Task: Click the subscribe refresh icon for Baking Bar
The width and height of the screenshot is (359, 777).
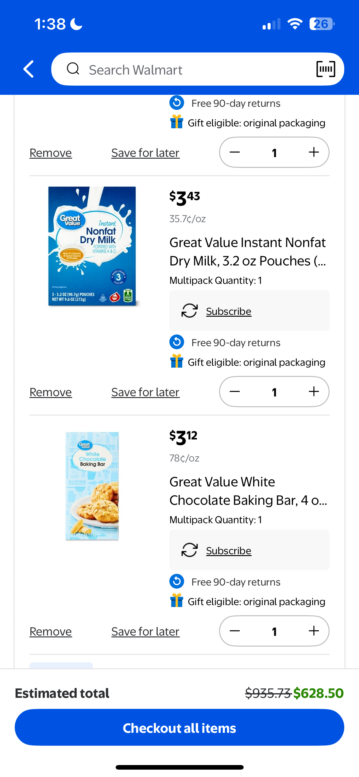Action: [x=189, y=550]
